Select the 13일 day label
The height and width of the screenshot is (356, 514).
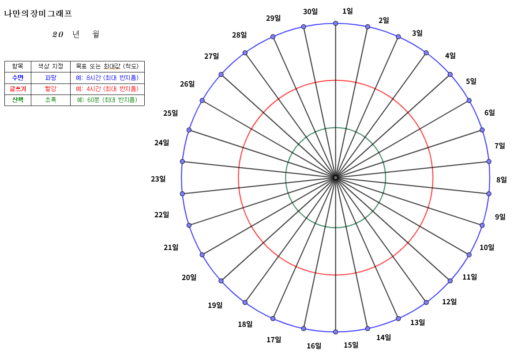pos(417,322)
